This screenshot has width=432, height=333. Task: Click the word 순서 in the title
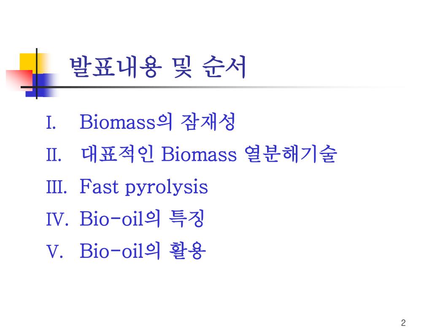[x=224, y=67]
